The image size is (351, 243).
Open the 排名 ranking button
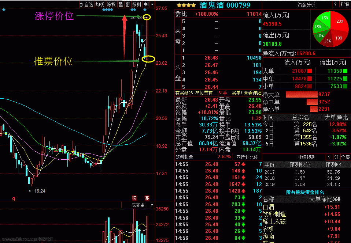[x=345, y=4]
